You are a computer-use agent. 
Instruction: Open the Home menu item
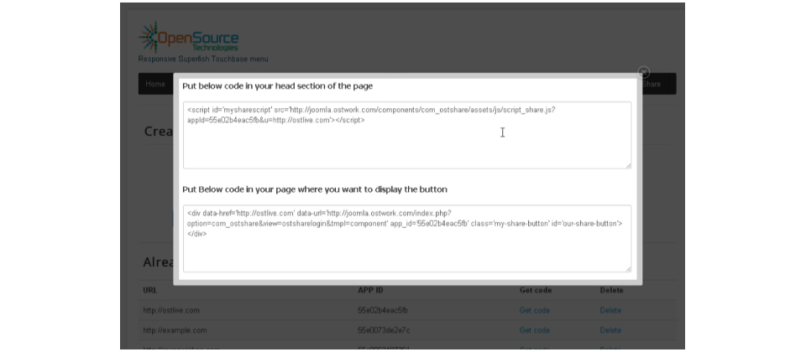(155, 84)
